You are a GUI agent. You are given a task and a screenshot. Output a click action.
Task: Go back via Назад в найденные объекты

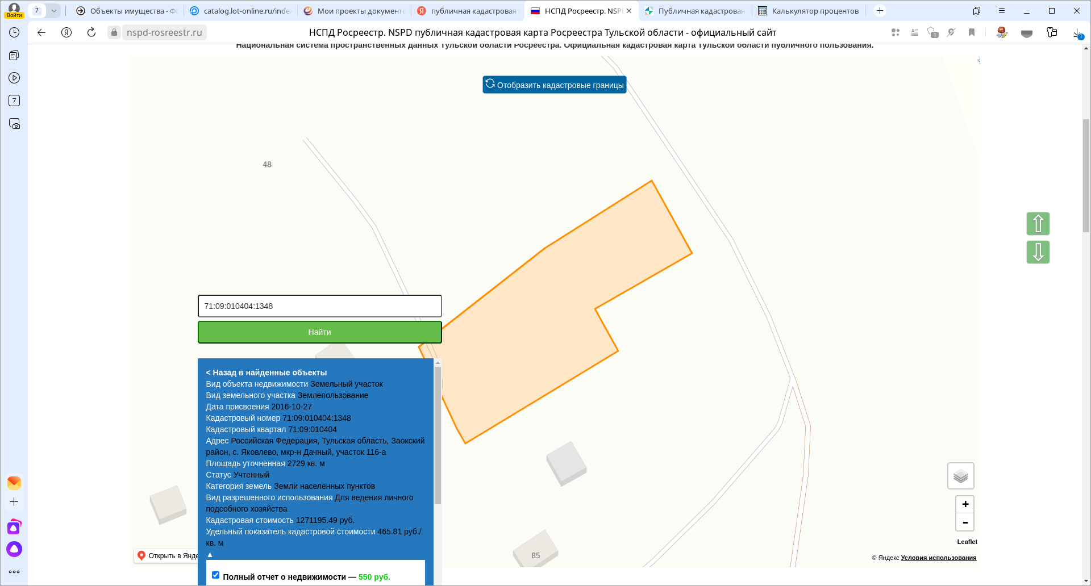pos(266,372)
